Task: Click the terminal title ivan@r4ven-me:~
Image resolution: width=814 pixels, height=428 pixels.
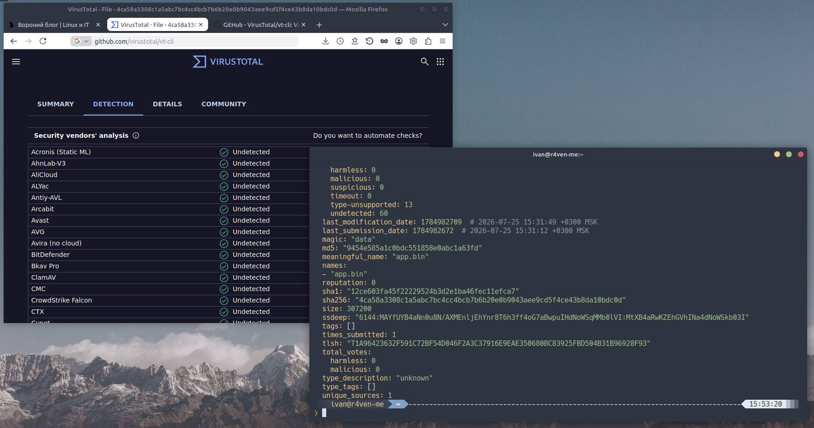Action: click(x=558, y=154)
